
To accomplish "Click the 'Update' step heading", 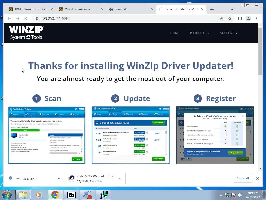I will (x=137, y=98).
